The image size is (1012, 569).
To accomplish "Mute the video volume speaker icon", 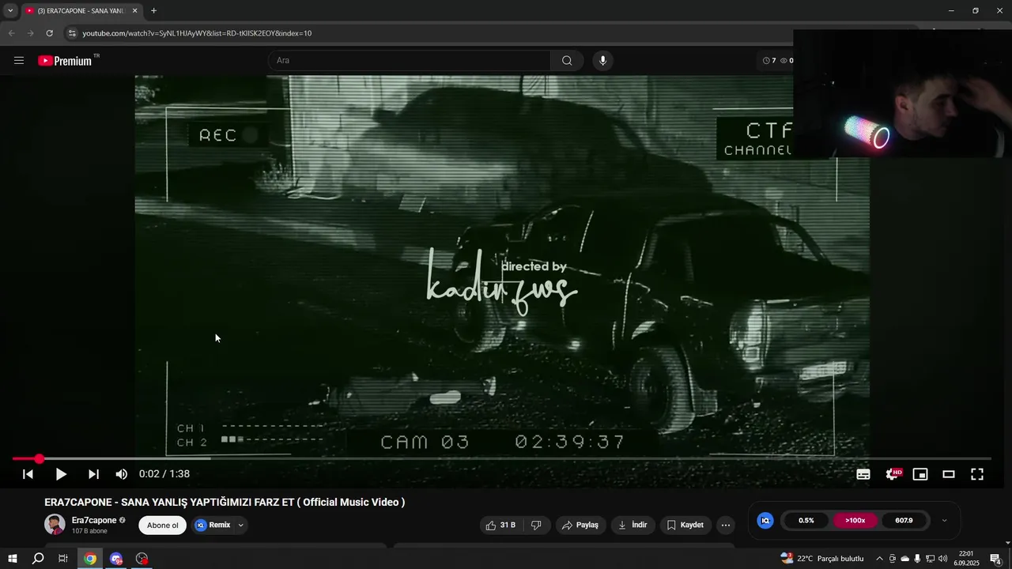I will (121, 474).
